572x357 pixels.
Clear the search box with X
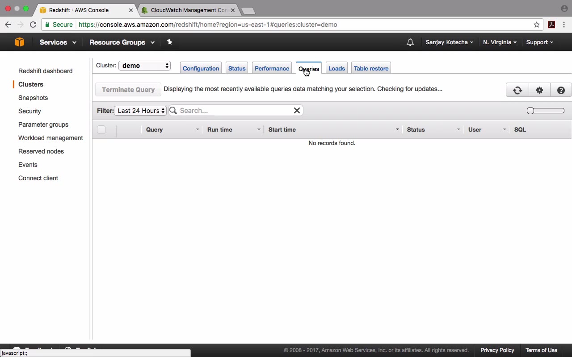[297, 110]
